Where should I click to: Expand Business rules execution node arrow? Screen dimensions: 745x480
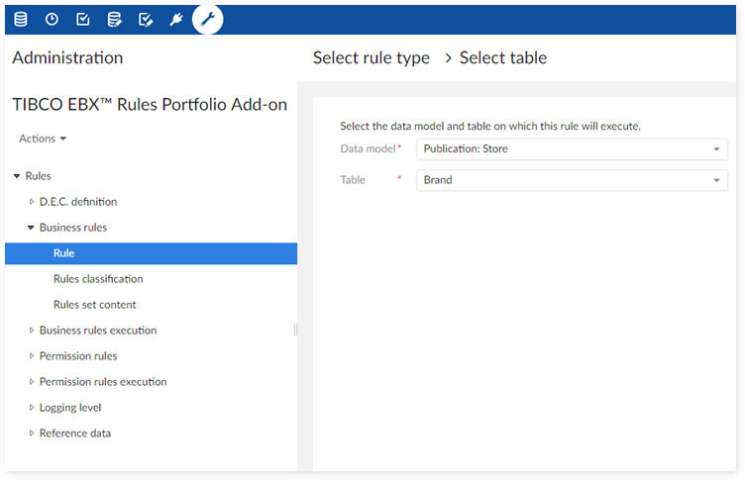(32, 330)
